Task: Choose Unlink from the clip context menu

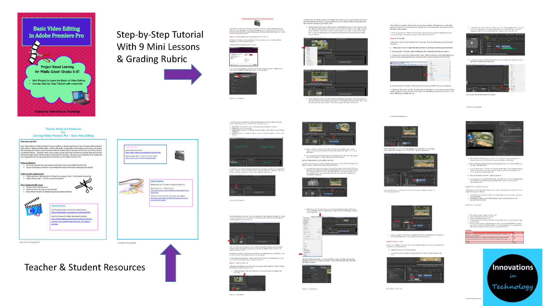Action: (x=431, y=75)
